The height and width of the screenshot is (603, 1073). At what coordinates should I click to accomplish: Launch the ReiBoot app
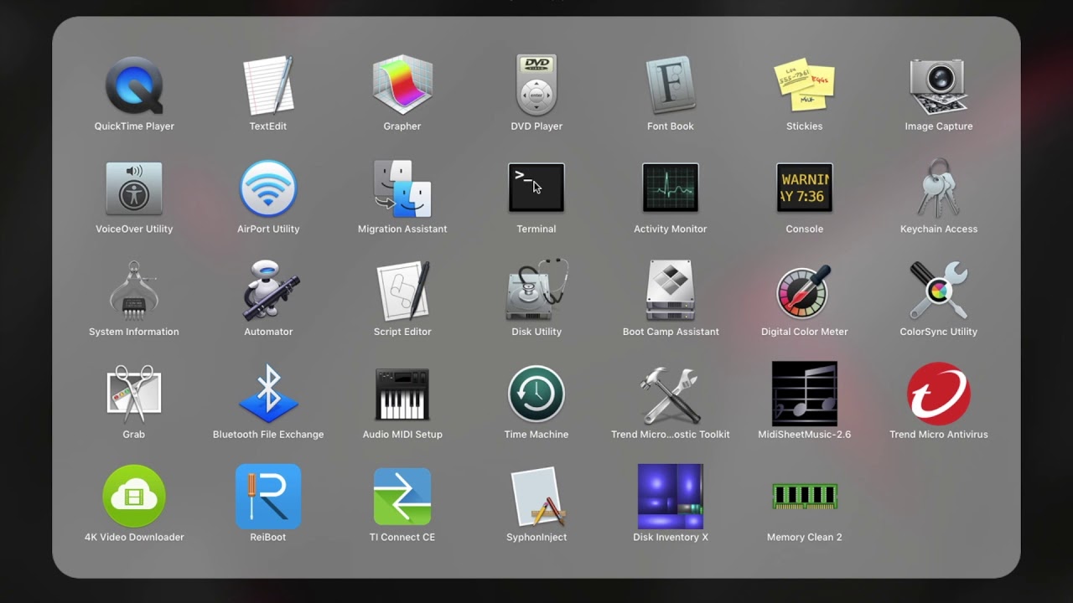tap(268, 497)
